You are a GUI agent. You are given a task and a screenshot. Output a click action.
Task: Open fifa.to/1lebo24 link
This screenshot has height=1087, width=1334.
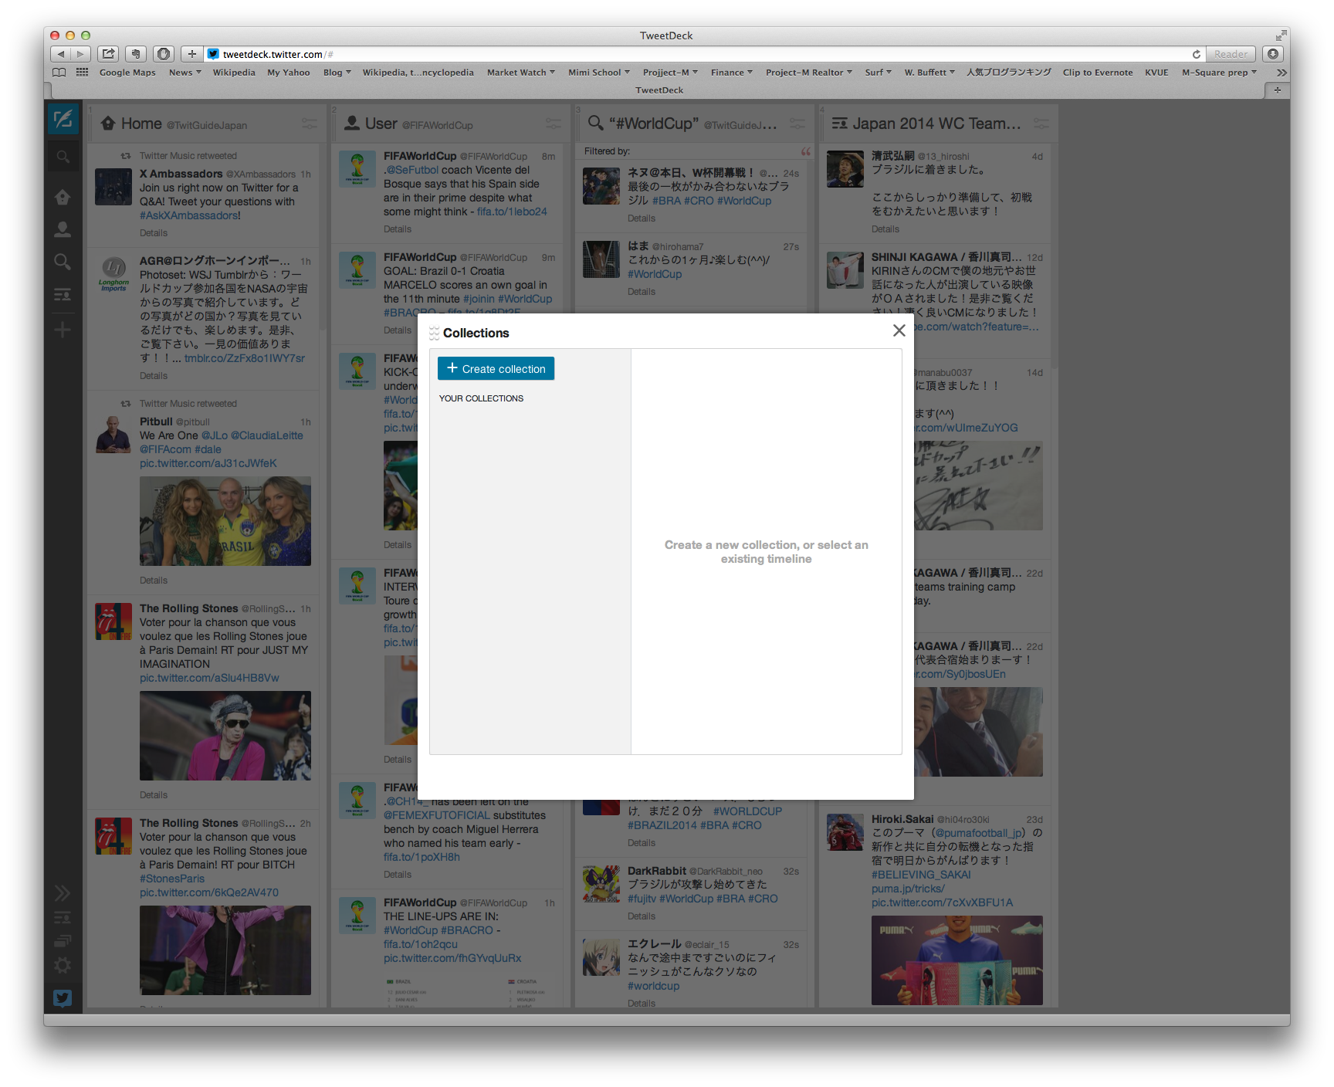pos(512,212)
